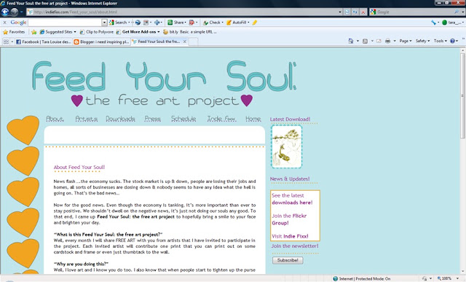The width and height of the screenshot is (466, 282).
Task: Close the Feed Your Soul tab
Action: (184, 42)
